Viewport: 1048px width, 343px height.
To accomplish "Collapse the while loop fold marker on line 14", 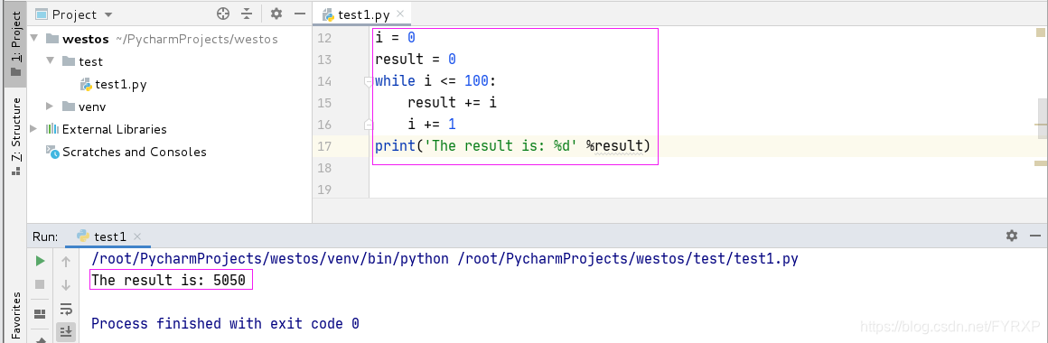I will pos(368,81).
